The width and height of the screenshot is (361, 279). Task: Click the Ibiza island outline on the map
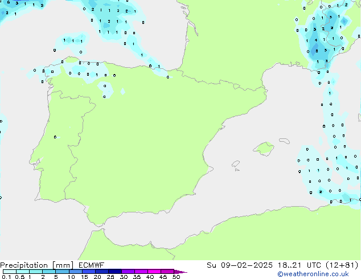click(x=236, y=164)
